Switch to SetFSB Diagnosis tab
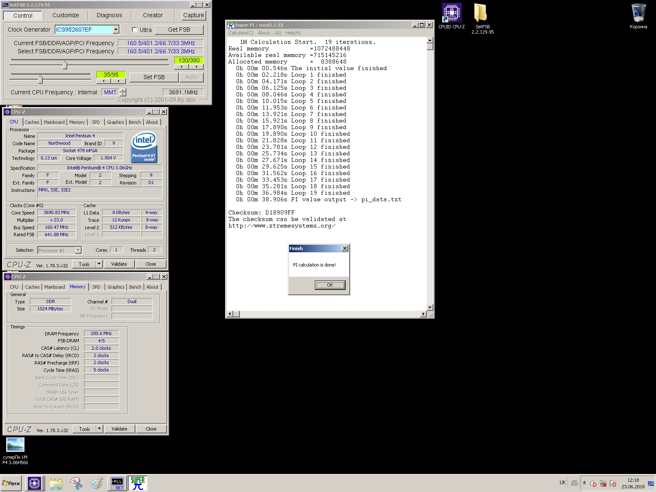Viewport: 656px width, 492px height. [109, 15]
